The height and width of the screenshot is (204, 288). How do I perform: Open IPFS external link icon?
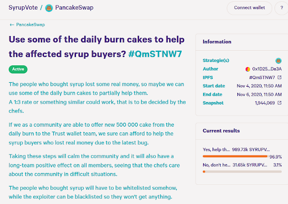[280, 77]
